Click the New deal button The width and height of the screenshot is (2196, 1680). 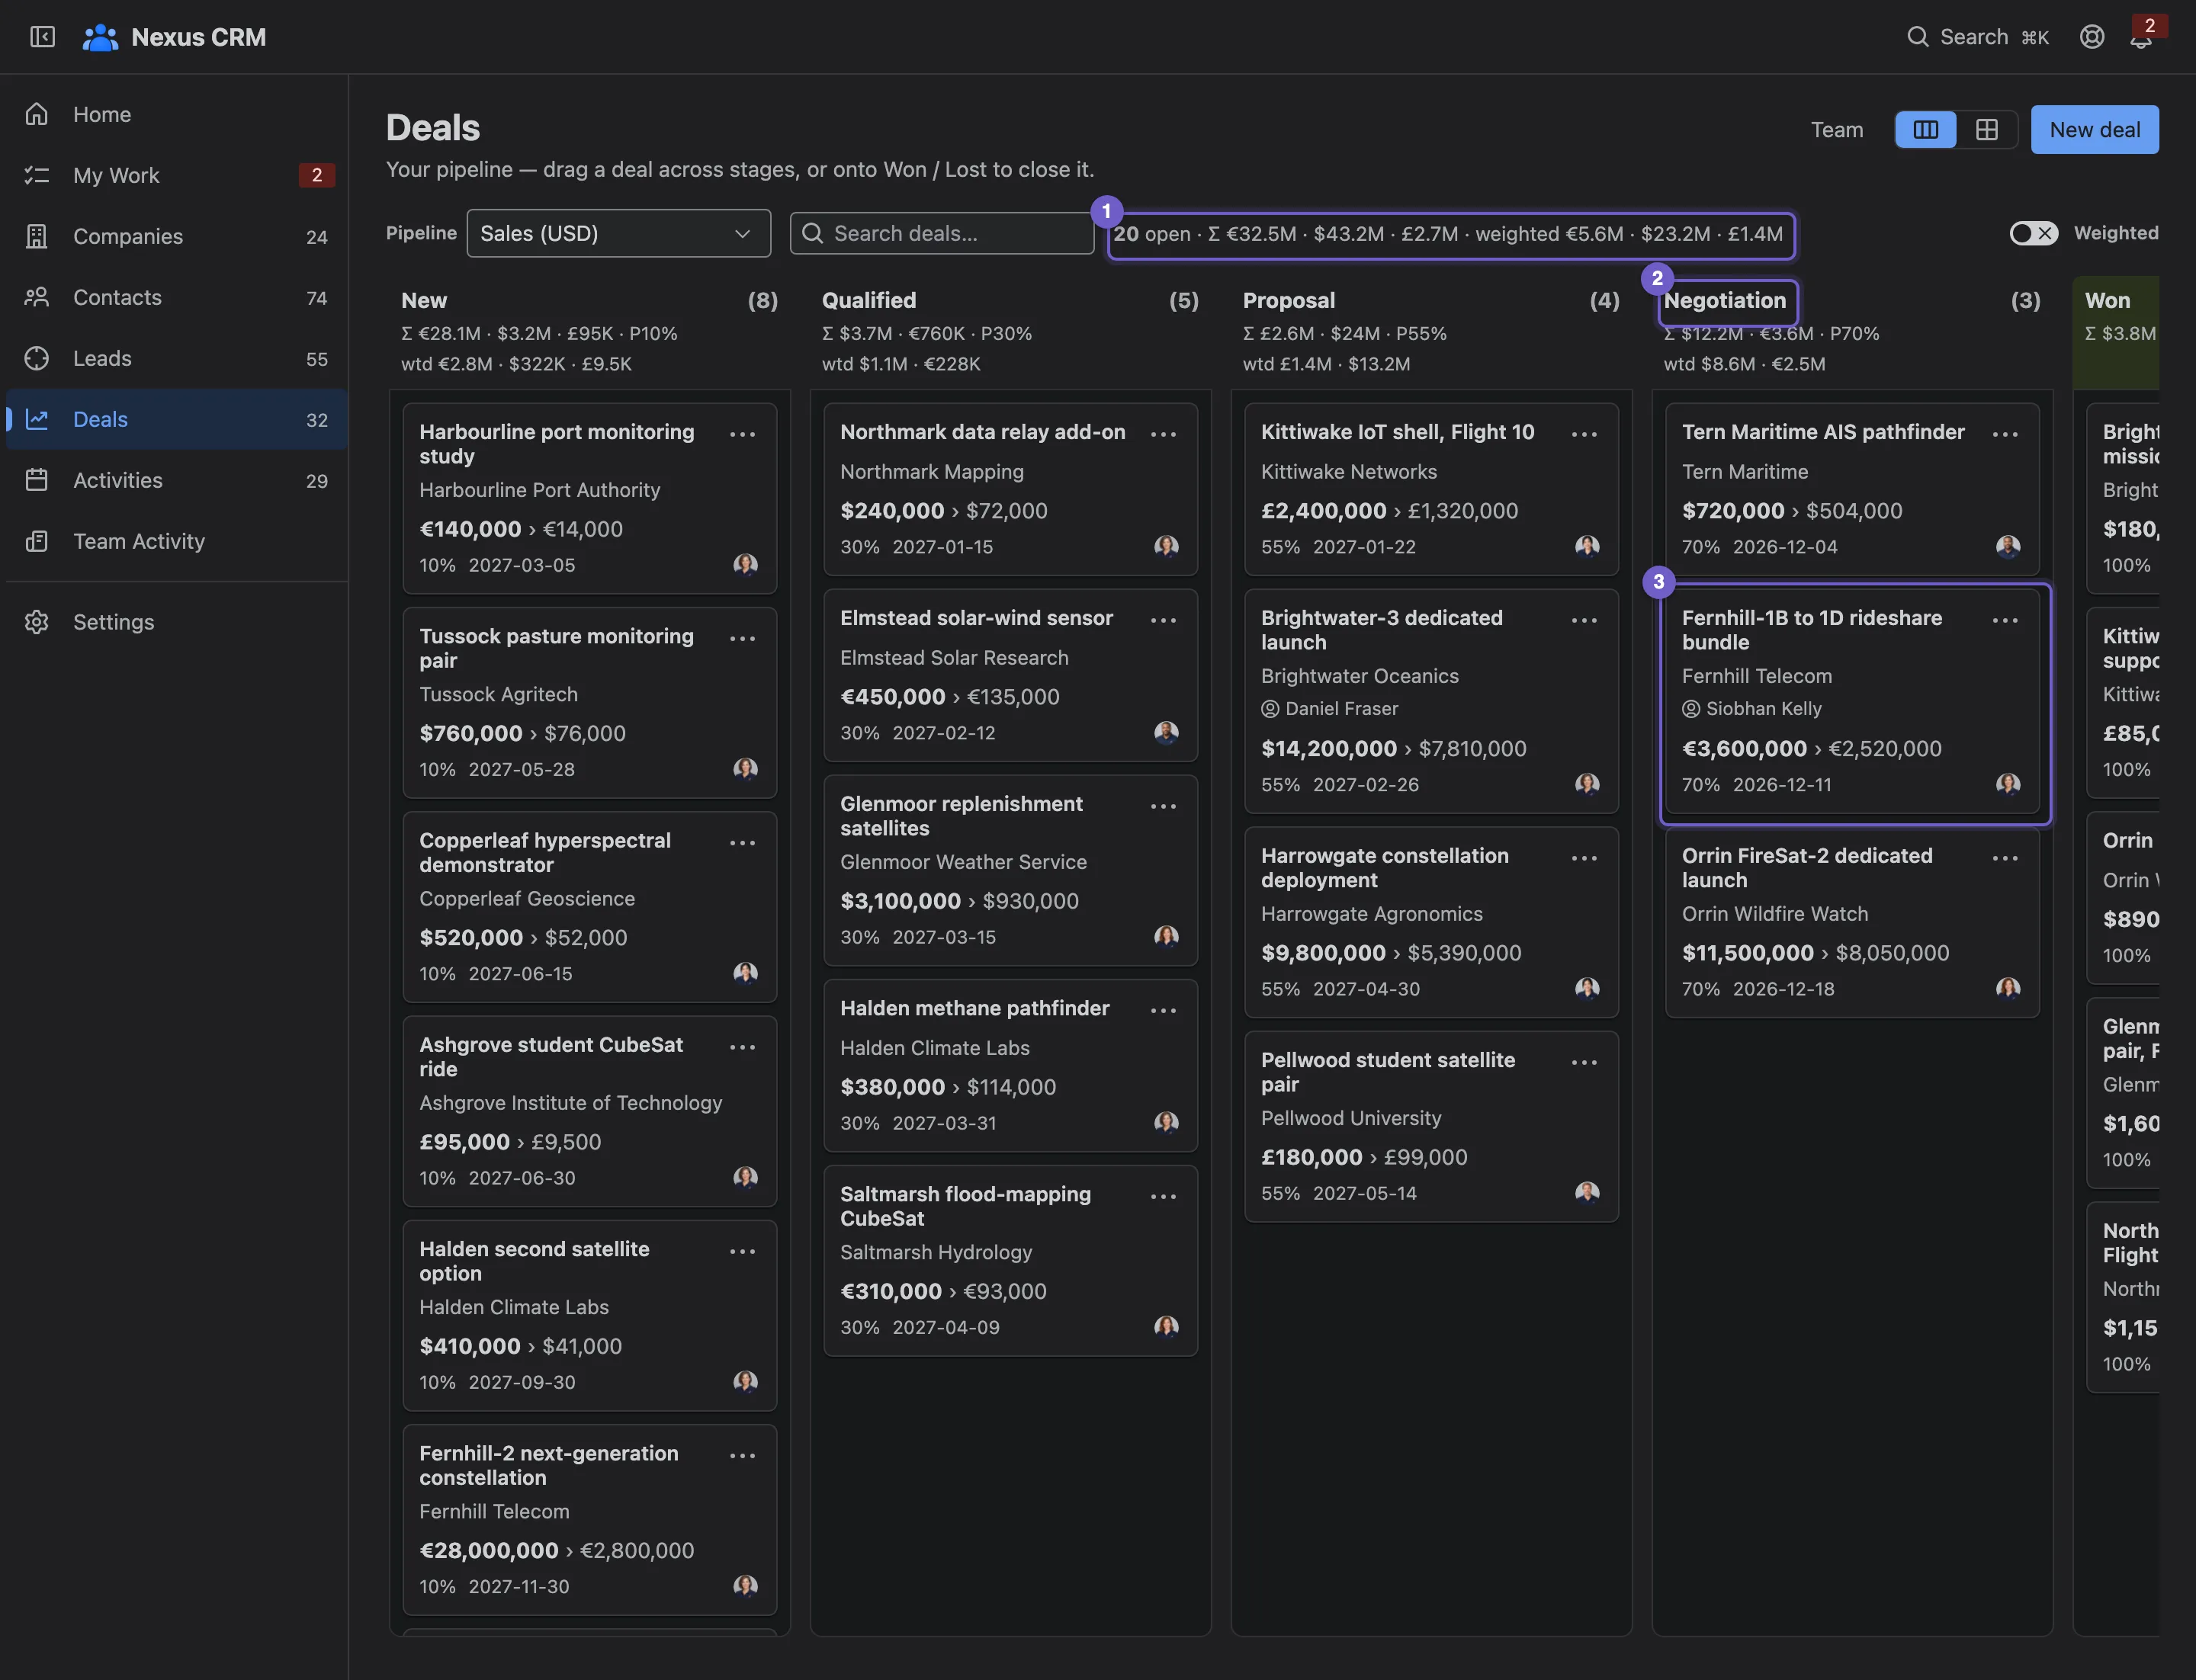(2095, 130)
